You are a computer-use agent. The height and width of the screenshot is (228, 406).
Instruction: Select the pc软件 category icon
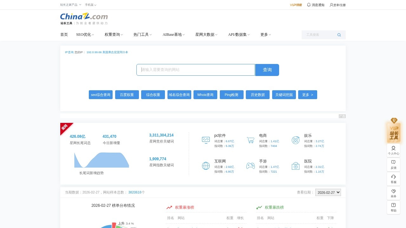[206, 140]
